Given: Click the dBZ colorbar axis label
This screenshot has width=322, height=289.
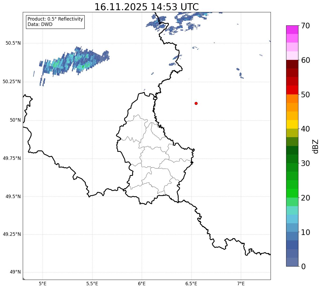Looking at the screenshot, I should pyautogui.click(x=316, y=146).
